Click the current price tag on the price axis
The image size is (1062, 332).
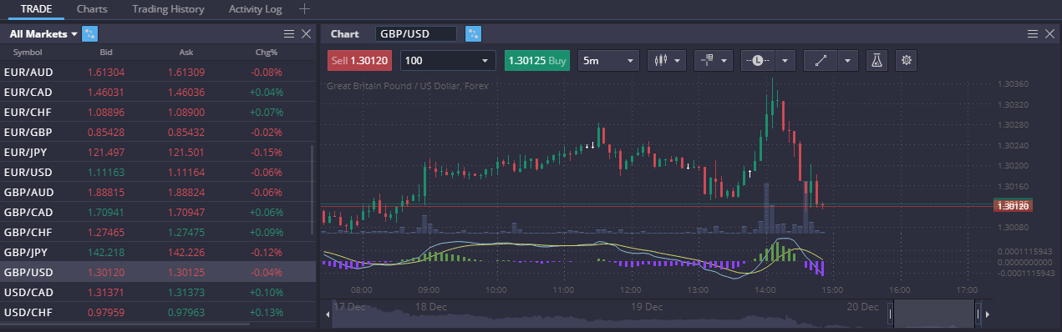point(1014,205)
